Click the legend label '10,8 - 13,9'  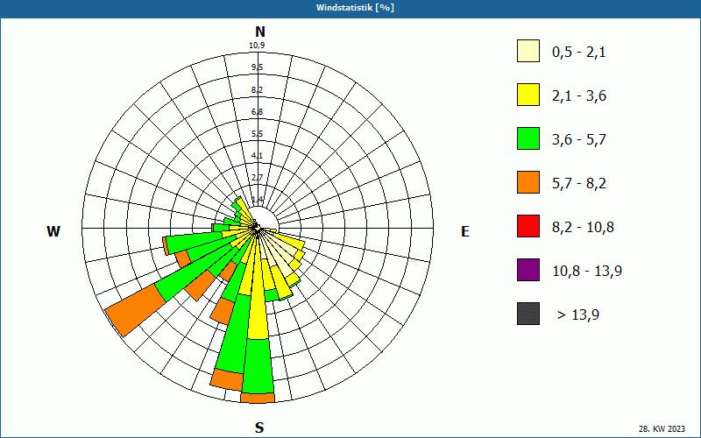587,272
